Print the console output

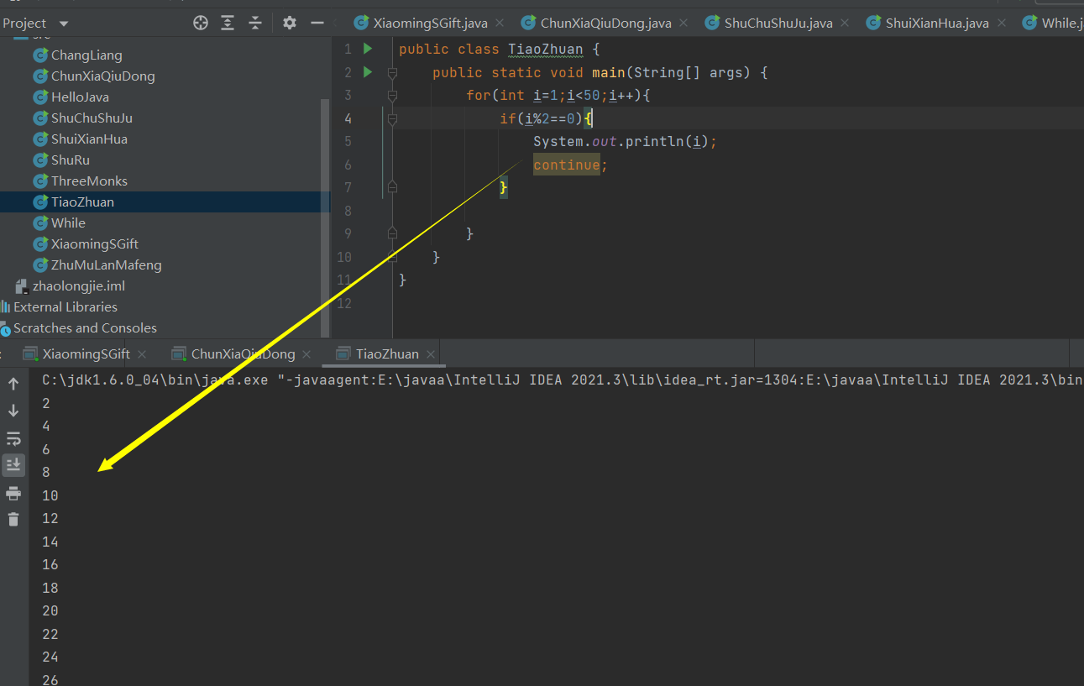13,493
